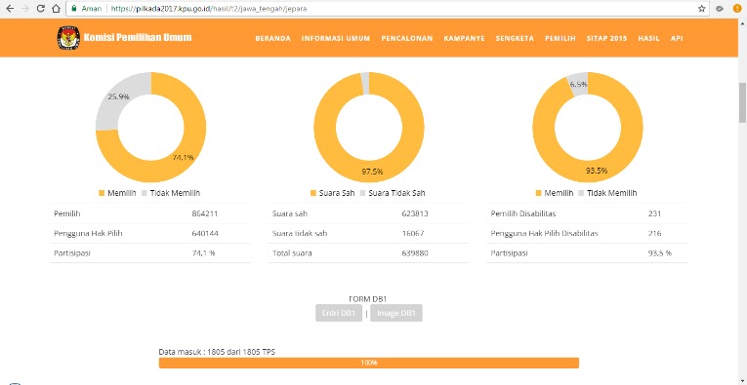Open the browser home page icon
747x385 pixels.
click(57, 9)
